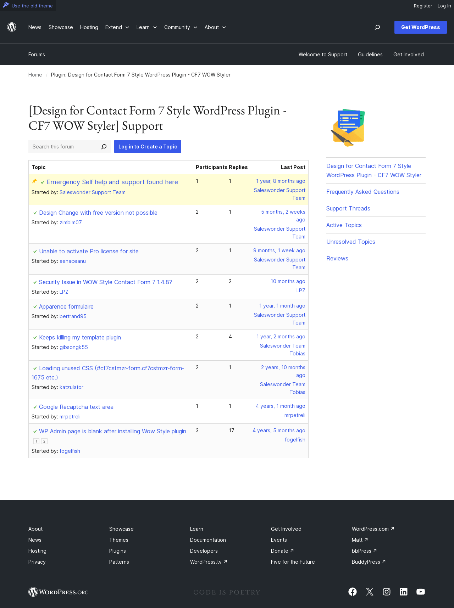Open footer Plugins link
Image resolution: width=454 pixels, height=608 pixels.
coord(117,551)
